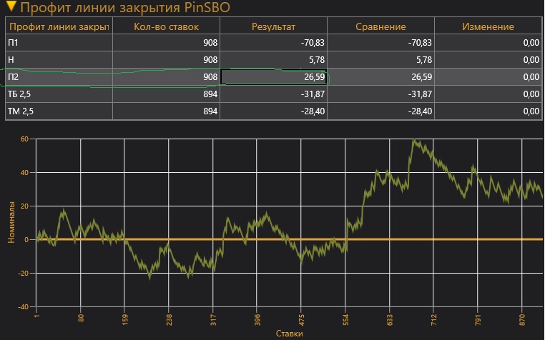Select the Н row label
Screen dimensions: 545x340
click(x=11, y=60)
